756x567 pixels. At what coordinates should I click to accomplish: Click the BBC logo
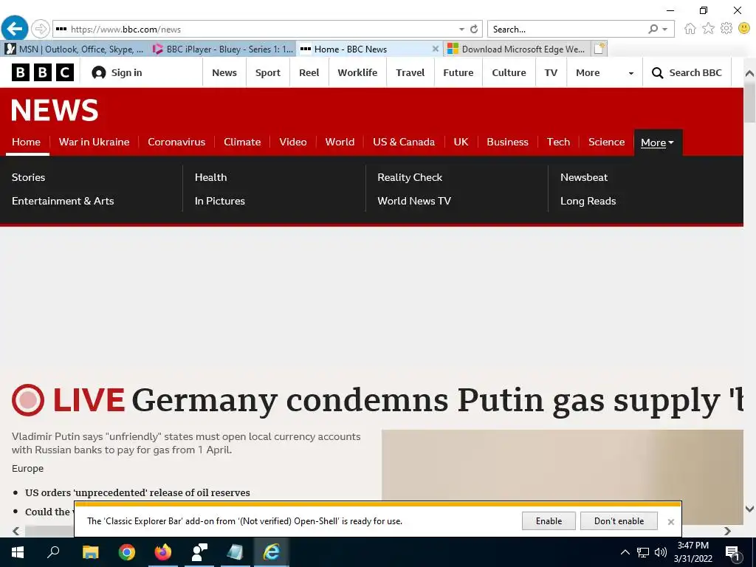[x=42, y=72]
